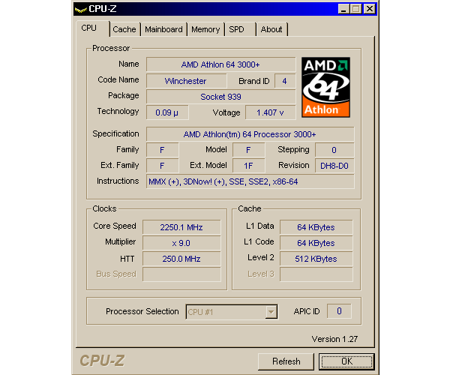Screen dimensions: 450x375
Task: Select the Memory tab
Action: tap(205, 29)
